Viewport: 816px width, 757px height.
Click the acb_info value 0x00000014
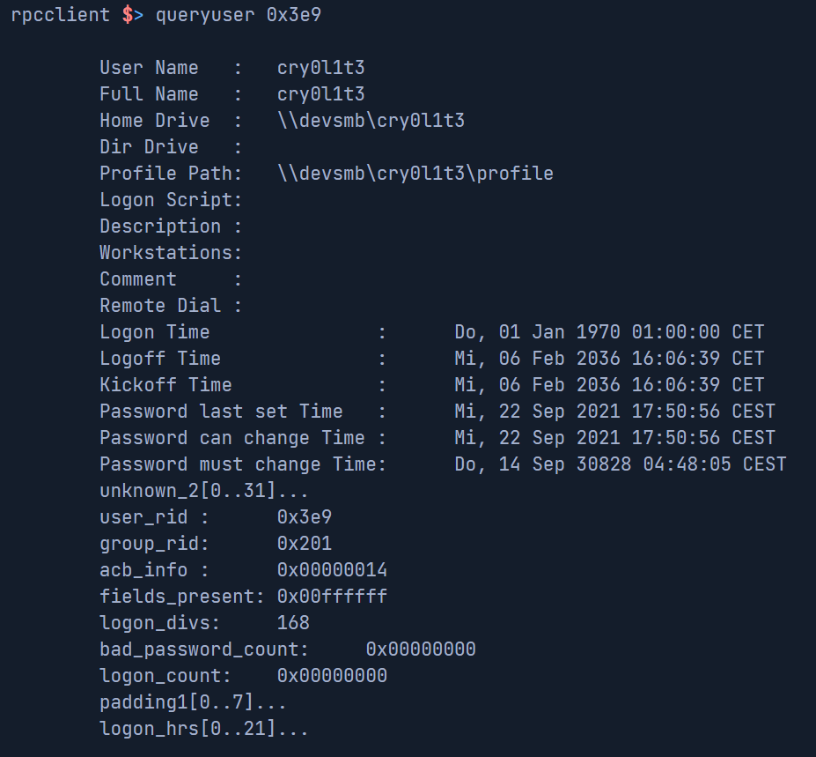pyautogui.click(x=332, y=570)
